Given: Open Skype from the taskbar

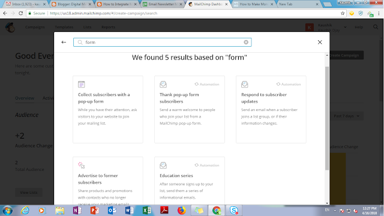Looking at the screenshot, I should pyautogui.click(x=234, y=211).
